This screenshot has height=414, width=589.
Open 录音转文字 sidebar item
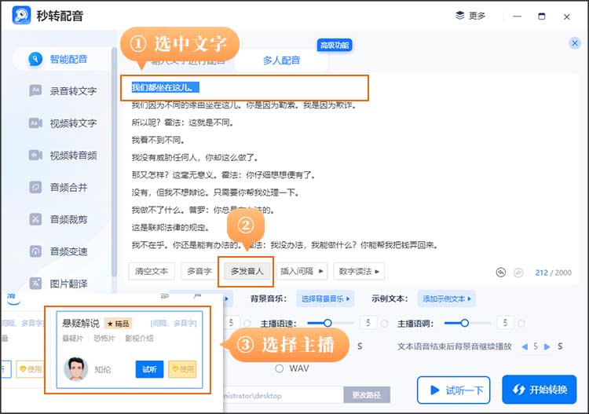(x=62, y=91)
